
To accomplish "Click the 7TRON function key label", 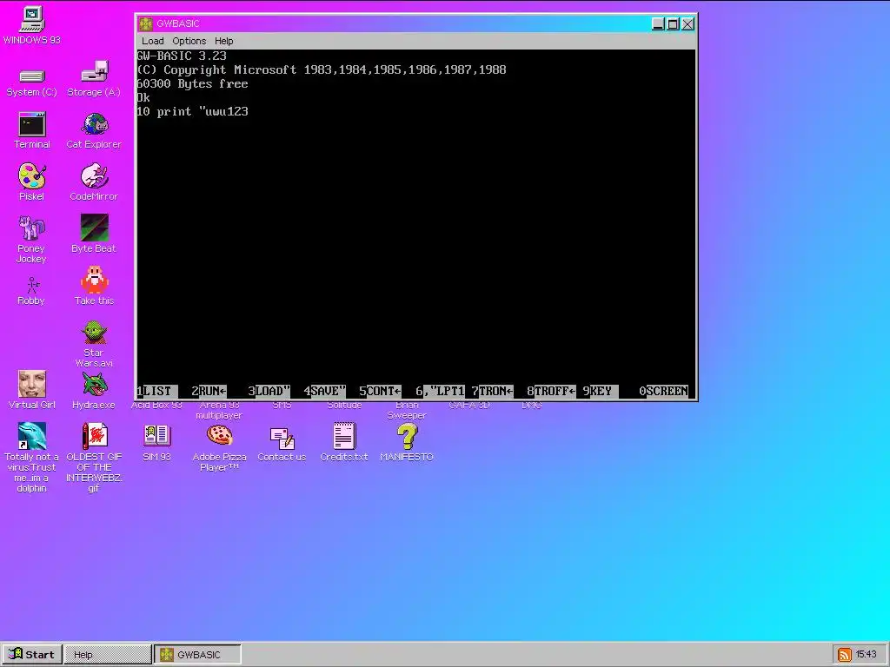I will pyautogui.click(x=493, y=392).
